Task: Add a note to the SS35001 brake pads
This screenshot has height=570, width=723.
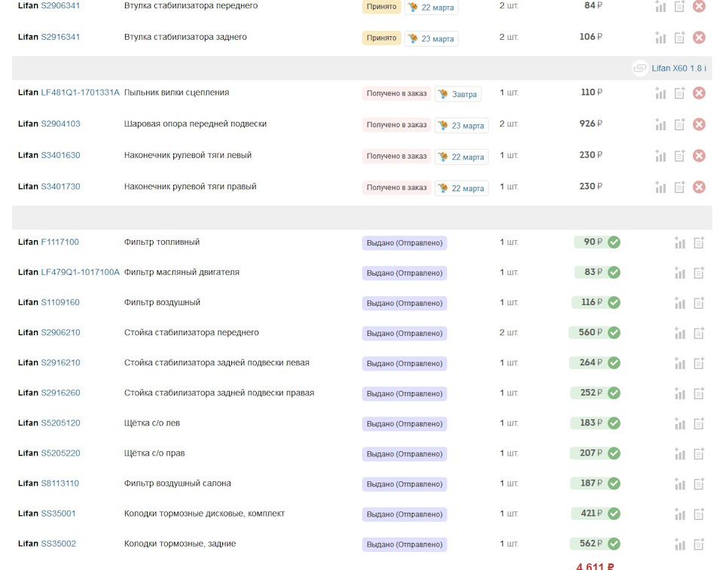Action: tap(699, 514)
